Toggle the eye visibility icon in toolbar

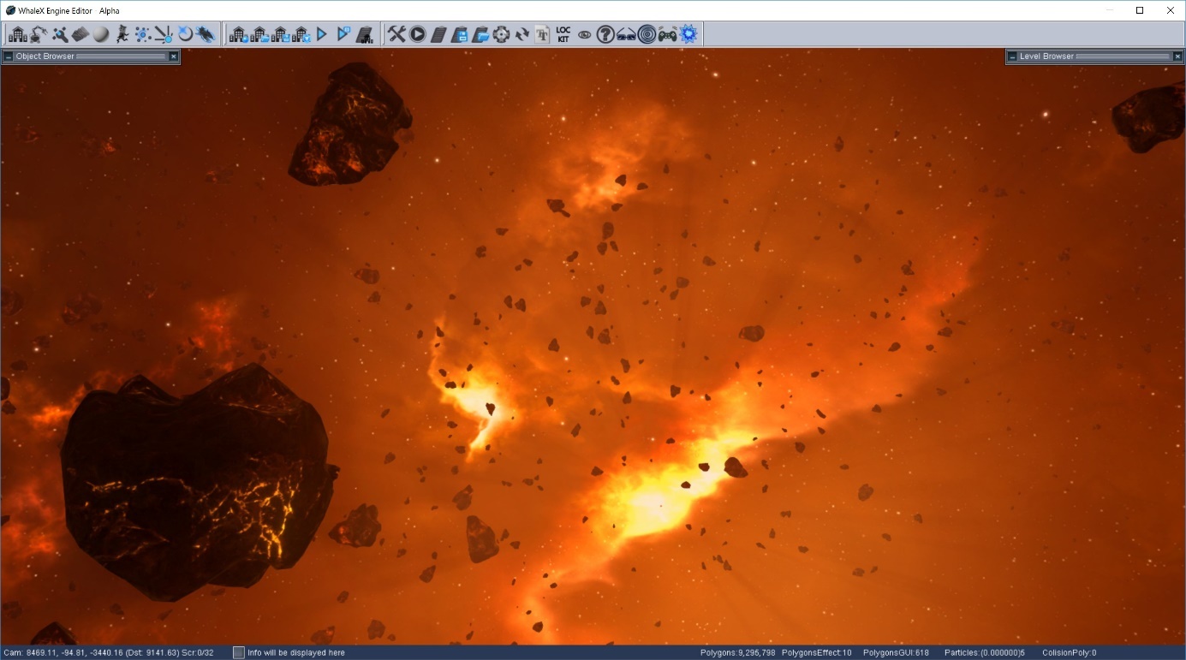(x=585, y=34)
